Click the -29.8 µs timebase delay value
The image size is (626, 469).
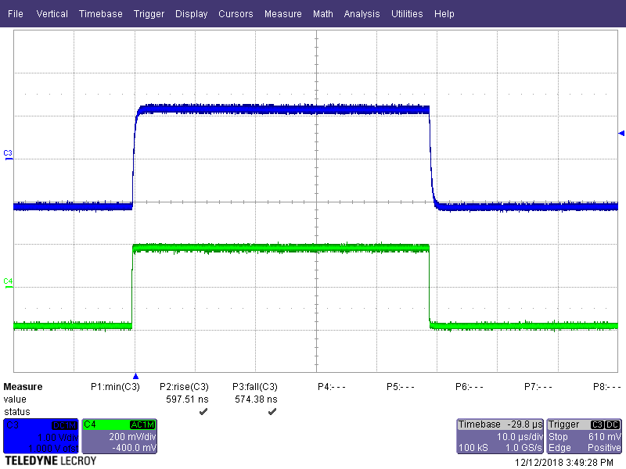click(524, 424)
